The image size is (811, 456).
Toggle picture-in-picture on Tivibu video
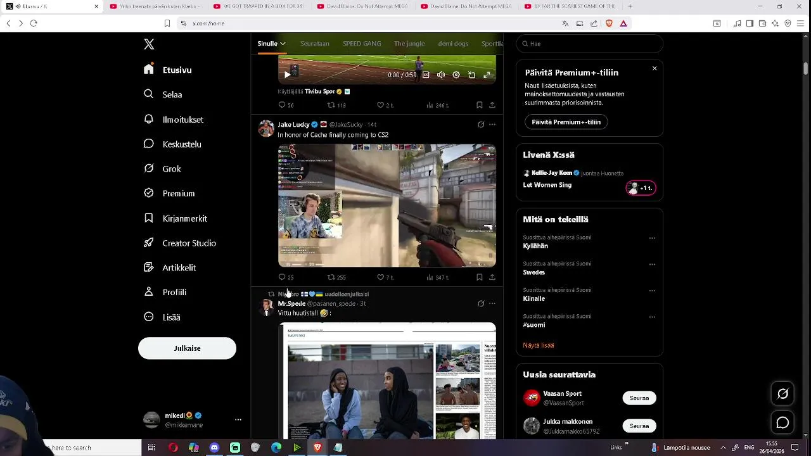pos(471,75)
